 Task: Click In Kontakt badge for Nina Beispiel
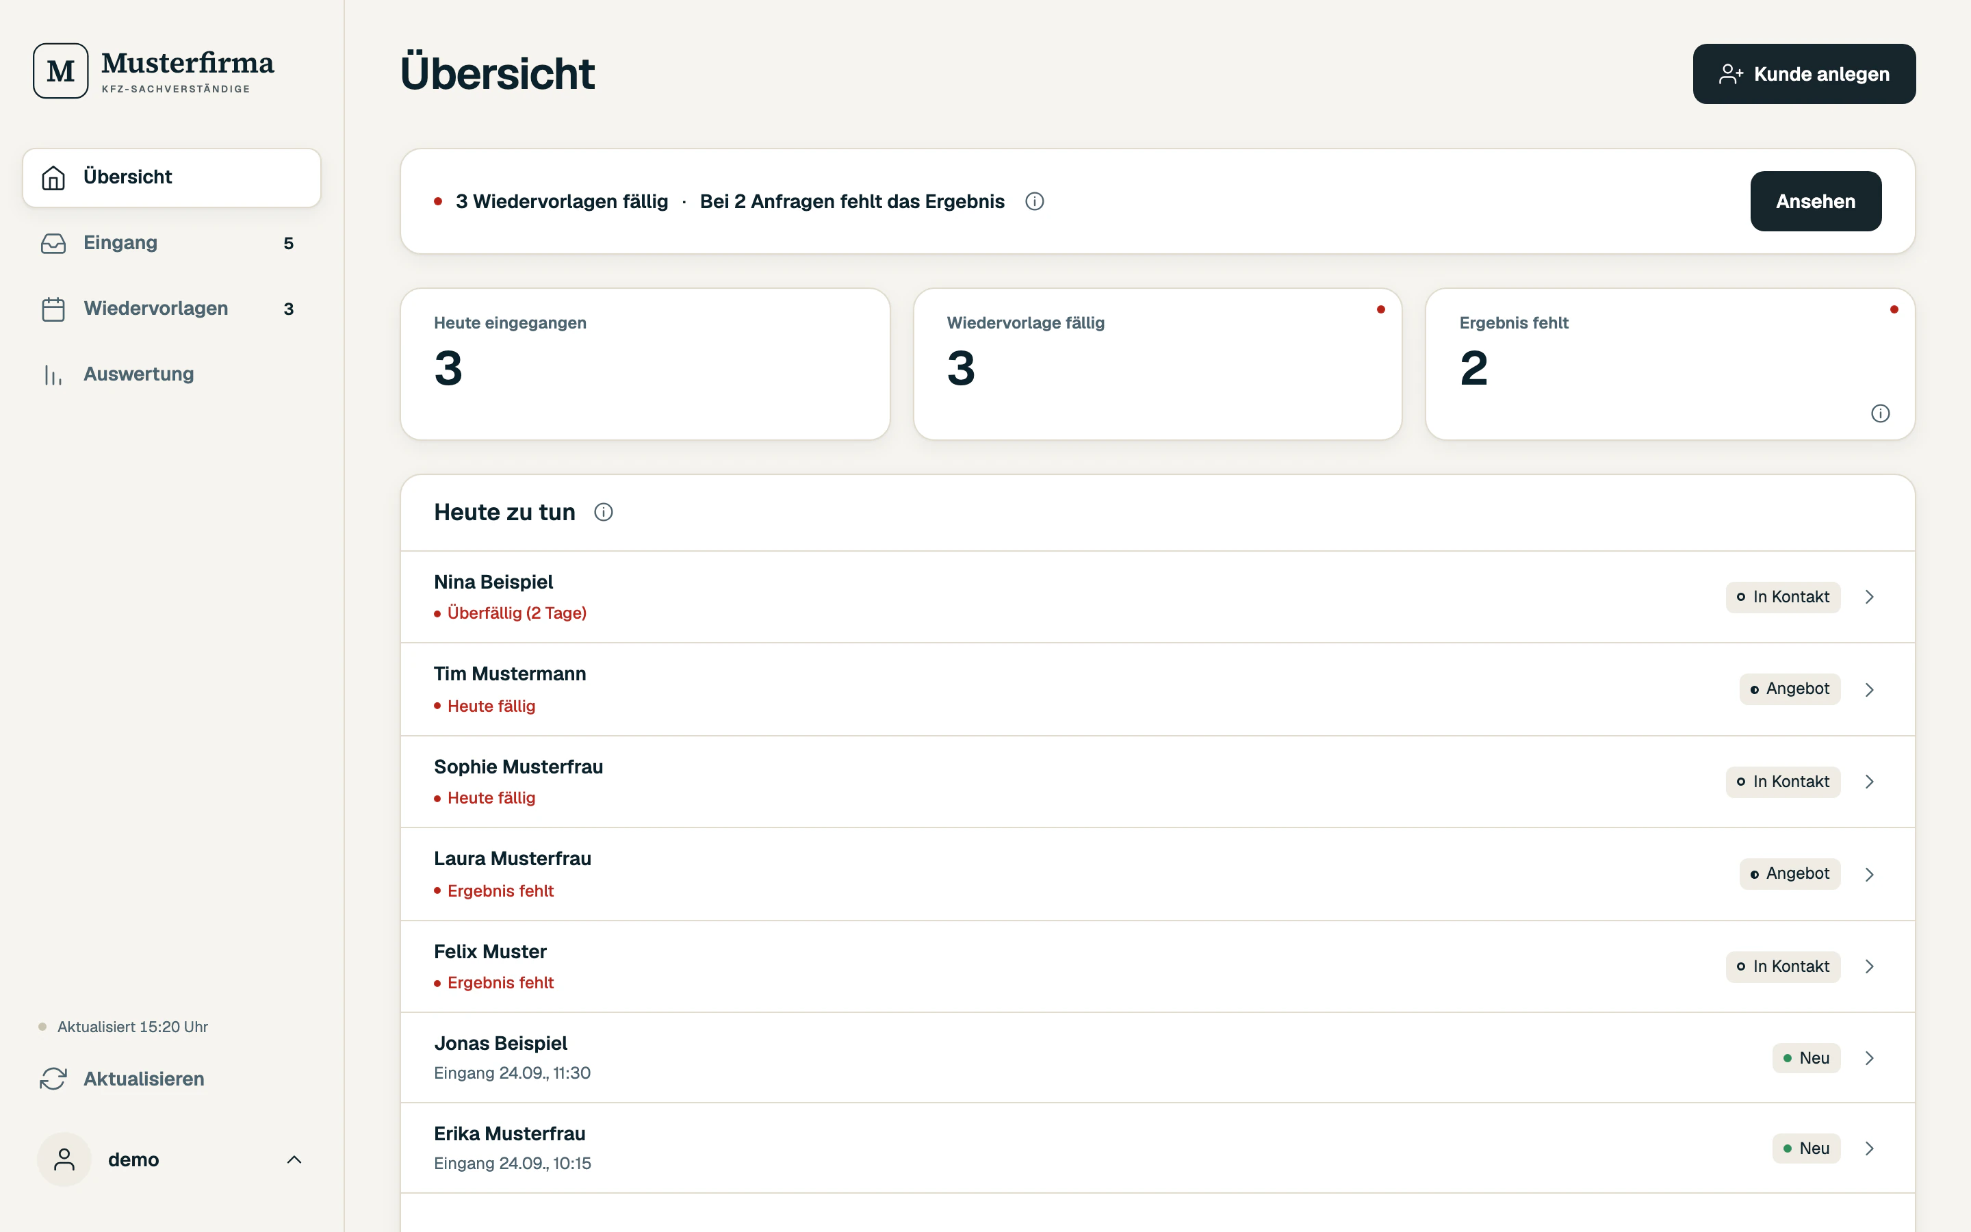(x=1782, y=598)
